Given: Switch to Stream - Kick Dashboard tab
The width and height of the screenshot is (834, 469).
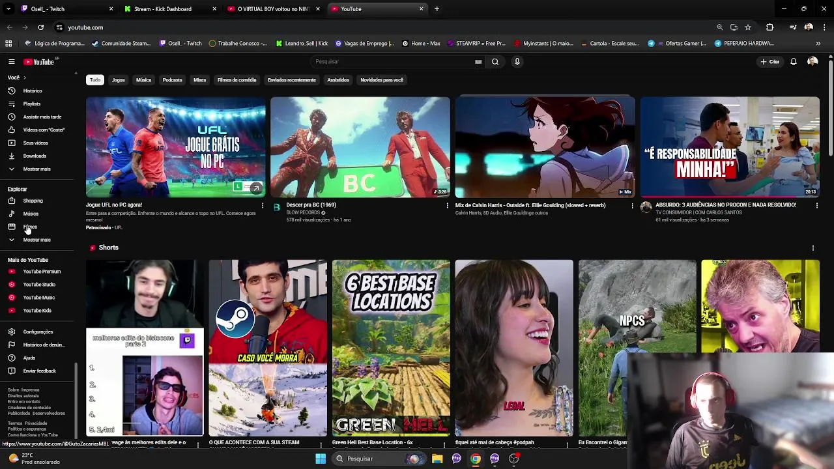Looking at the screenshot, I should (171, 9).
